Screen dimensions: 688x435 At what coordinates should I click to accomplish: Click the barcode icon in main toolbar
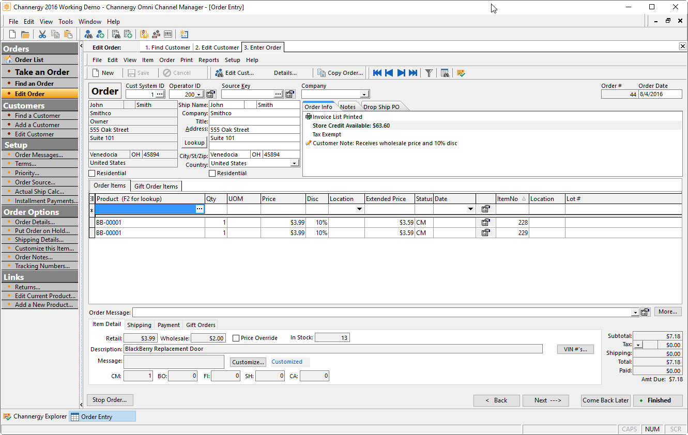coord(168,35)
